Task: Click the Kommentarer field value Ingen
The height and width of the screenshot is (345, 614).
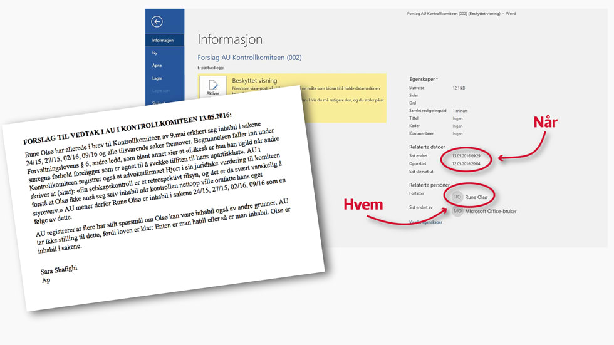Action: click(x=457, y=133)
